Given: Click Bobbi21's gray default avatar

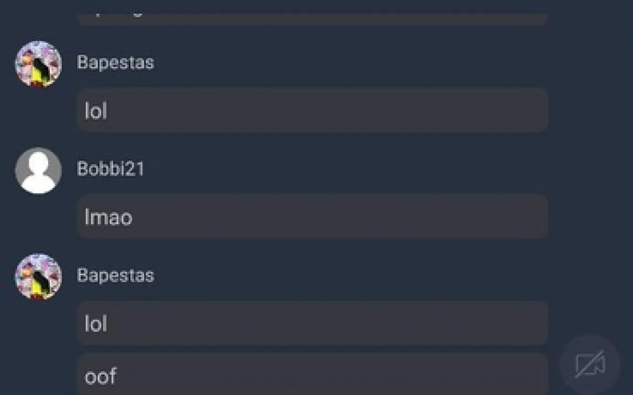Looking at the screenshot, I should tap(38, 170).
